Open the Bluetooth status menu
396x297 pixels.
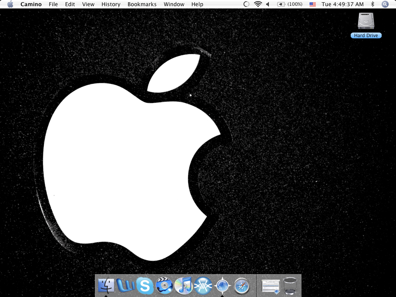(372, 4)
